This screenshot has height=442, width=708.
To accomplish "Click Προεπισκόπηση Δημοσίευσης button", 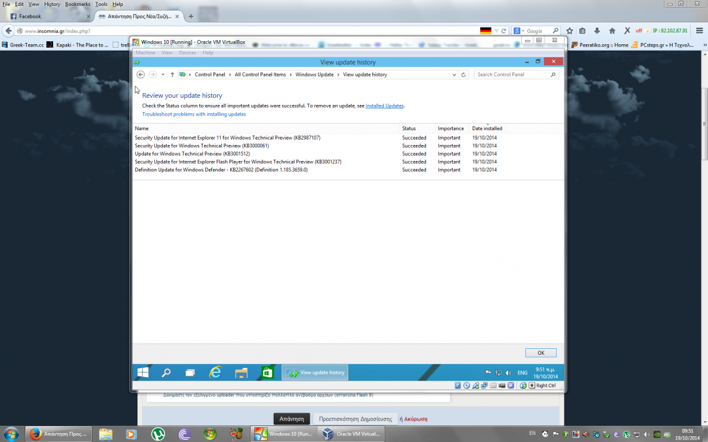I will pos(355,419).
